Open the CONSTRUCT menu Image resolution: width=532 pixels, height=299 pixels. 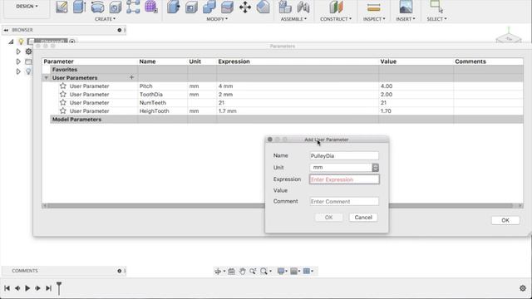coord(336,19)
